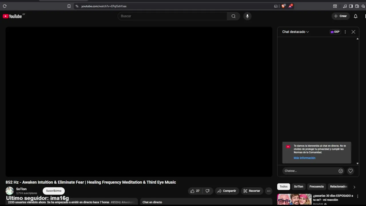The image size is (366, 206).
Task: Open the Más información link
Action: point(305,158)
